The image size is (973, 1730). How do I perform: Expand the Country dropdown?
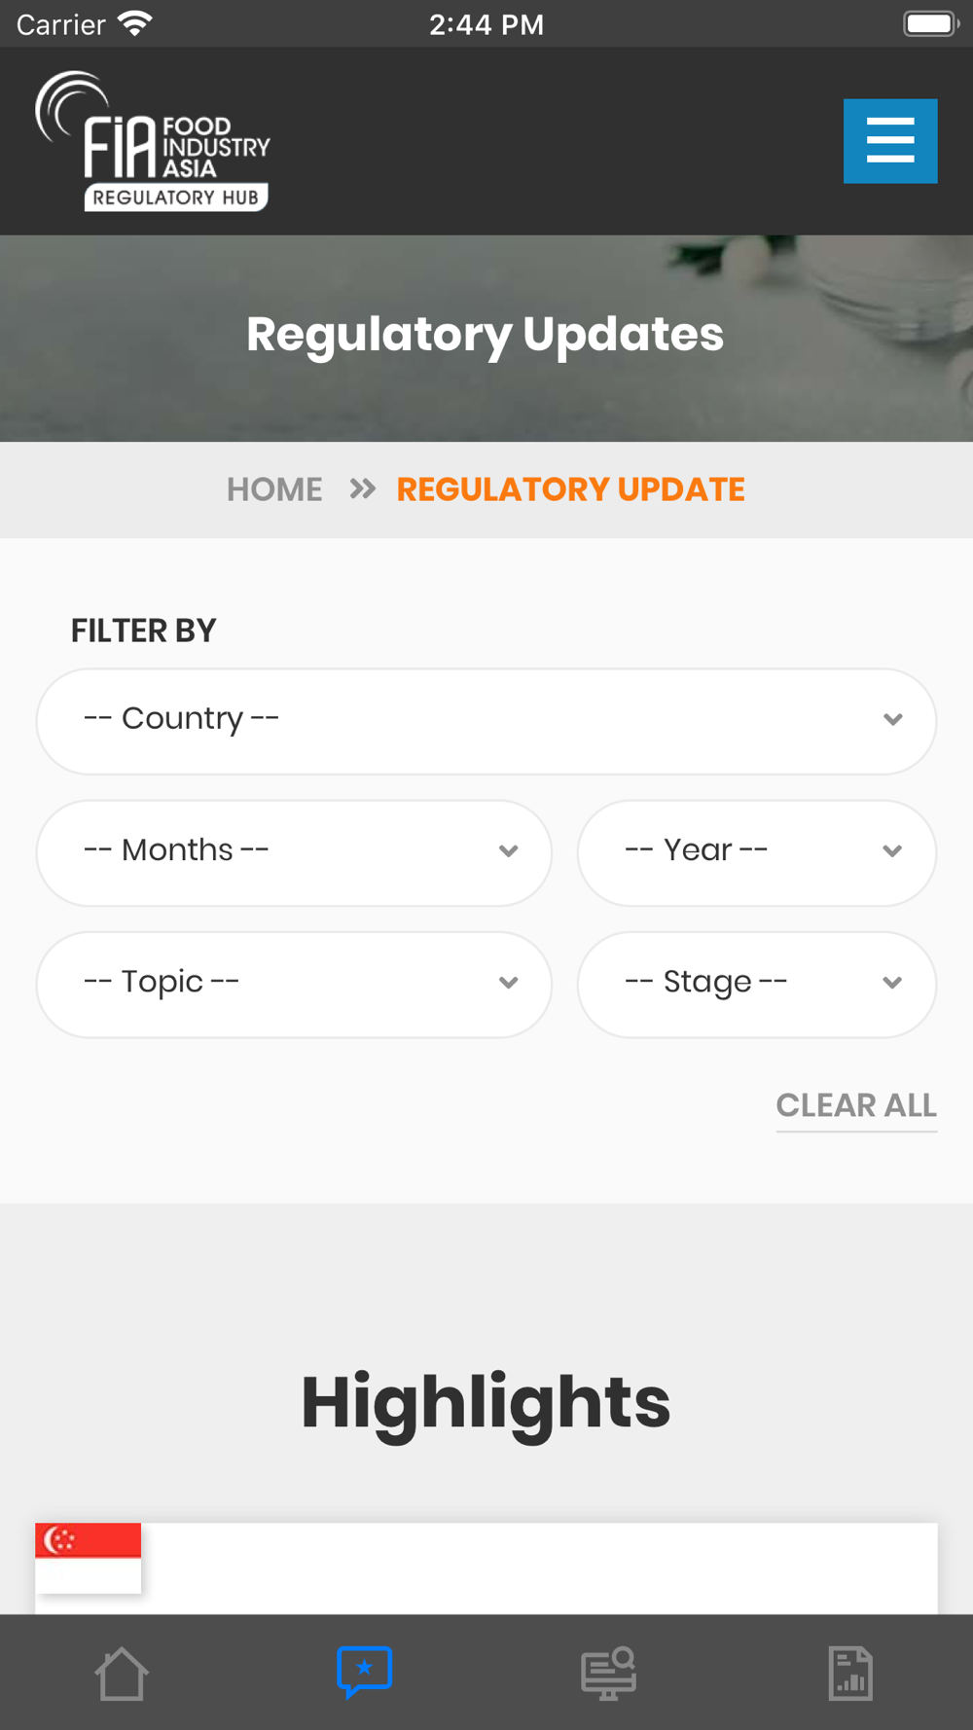click(x=486, y=721)
